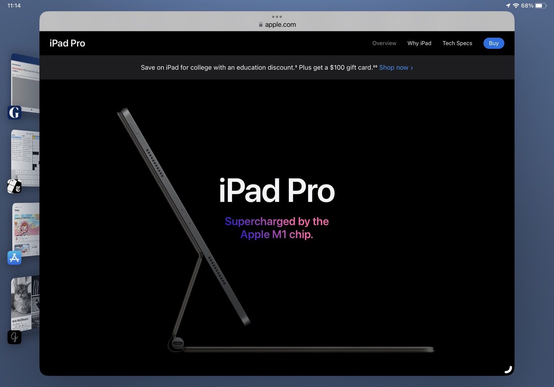Viewport: 554px width, 387px height.
Task: Tap the 11:14 clock in the status bar
Action: (14, 6)
